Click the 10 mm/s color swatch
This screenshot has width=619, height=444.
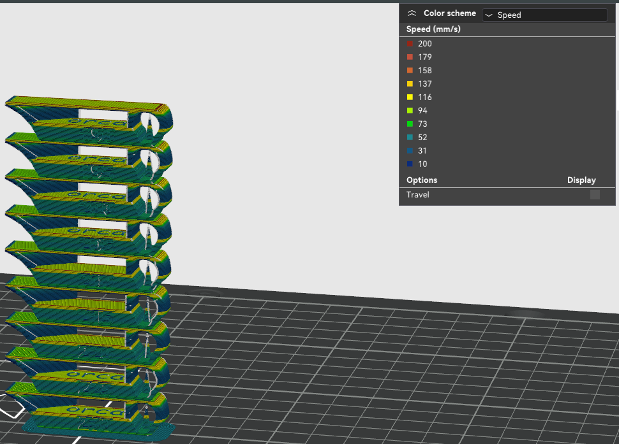click(410, 164)
